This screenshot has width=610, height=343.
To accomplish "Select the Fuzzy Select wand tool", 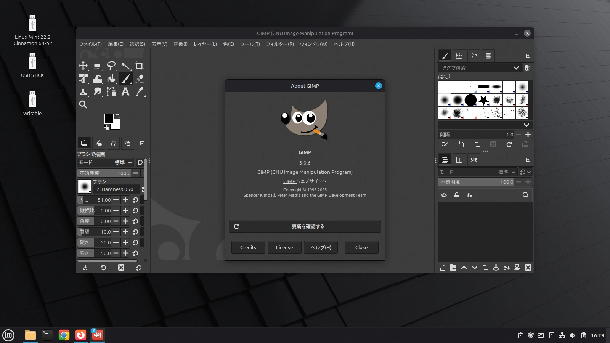I will (x=125, y=66).
